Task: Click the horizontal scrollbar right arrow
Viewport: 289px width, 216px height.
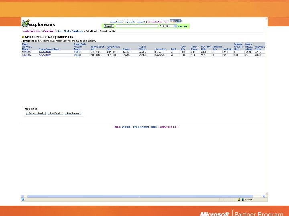Action: point(264,196)
